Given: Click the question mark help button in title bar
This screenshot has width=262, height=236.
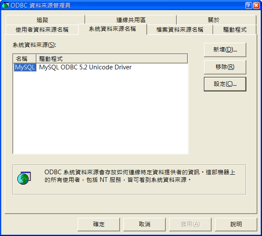Looking at the screenshot, I should coord(248,5).
